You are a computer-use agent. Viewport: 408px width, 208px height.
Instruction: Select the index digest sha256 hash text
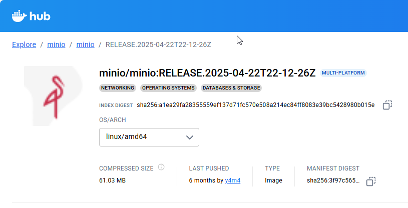pos(256,105)
